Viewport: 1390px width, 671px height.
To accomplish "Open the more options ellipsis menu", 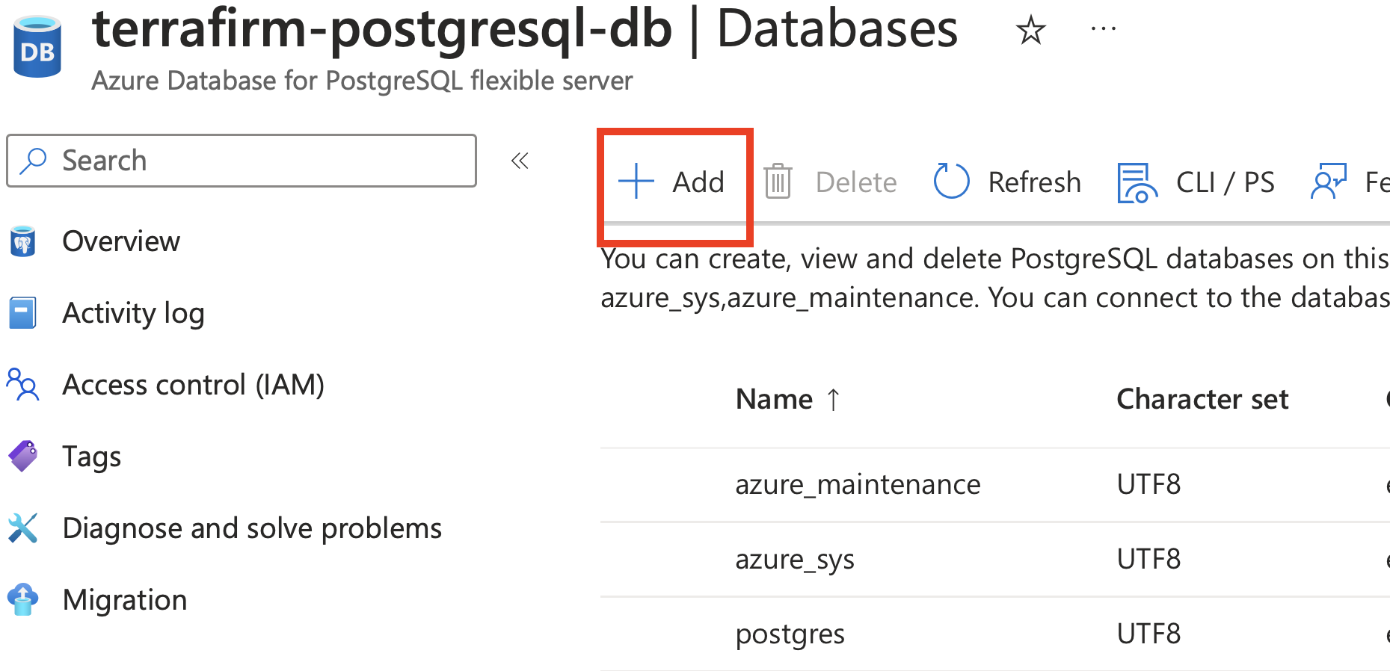I will coord(1103,31).
